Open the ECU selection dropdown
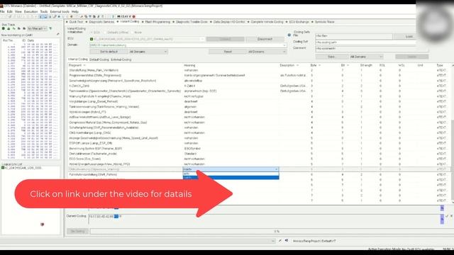The height and width of the screenshot is (255, 454). pyautogui.click(x=202, y=39)
